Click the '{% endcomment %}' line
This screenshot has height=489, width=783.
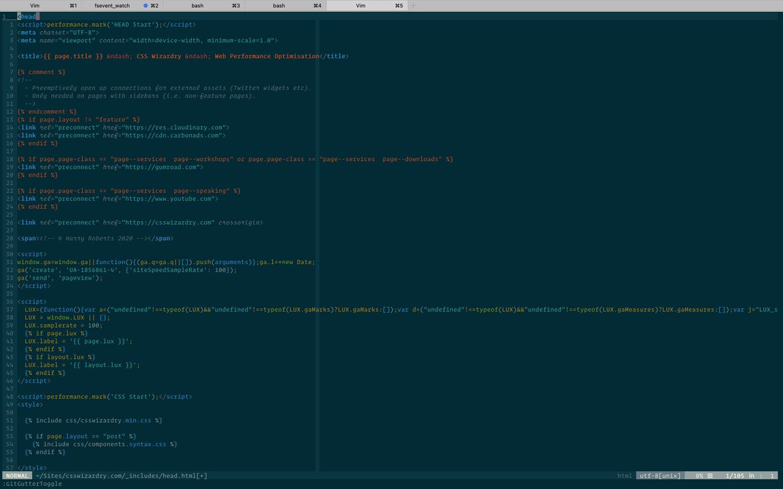(47, 111)
